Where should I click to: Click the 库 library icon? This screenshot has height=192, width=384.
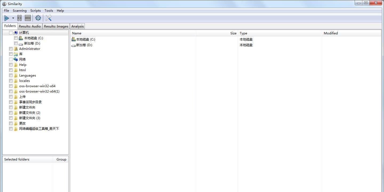(x=16, y=54)
